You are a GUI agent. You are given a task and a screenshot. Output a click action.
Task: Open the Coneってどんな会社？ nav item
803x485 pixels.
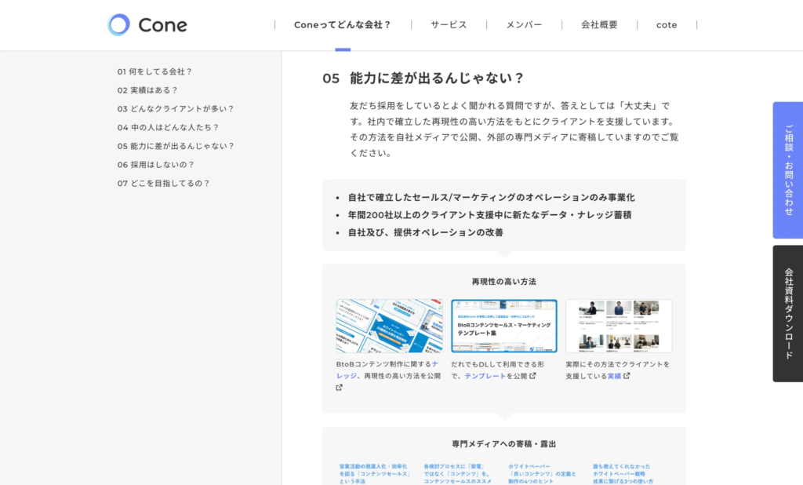343,25
